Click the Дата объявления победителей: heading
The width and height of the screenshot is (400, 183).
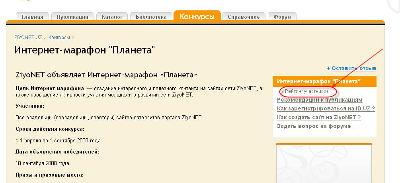click(x=57, y=152)
